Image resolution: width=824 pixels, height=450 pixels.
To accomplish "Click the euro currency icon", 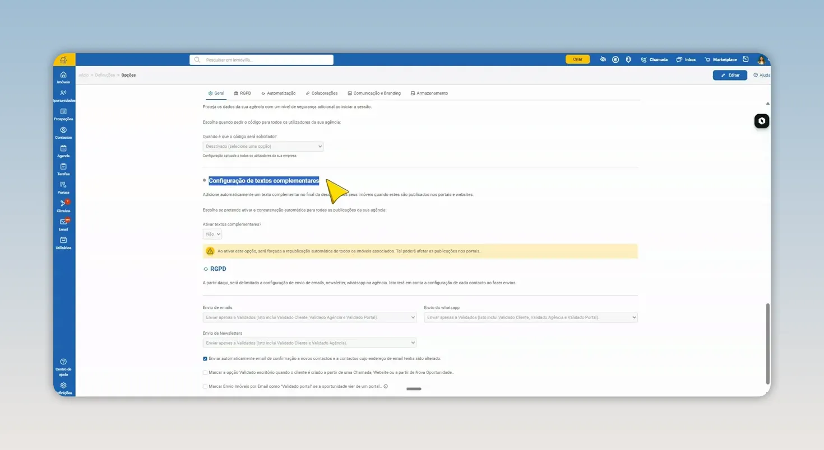I will pyautogui.click(x=615, y=59).
